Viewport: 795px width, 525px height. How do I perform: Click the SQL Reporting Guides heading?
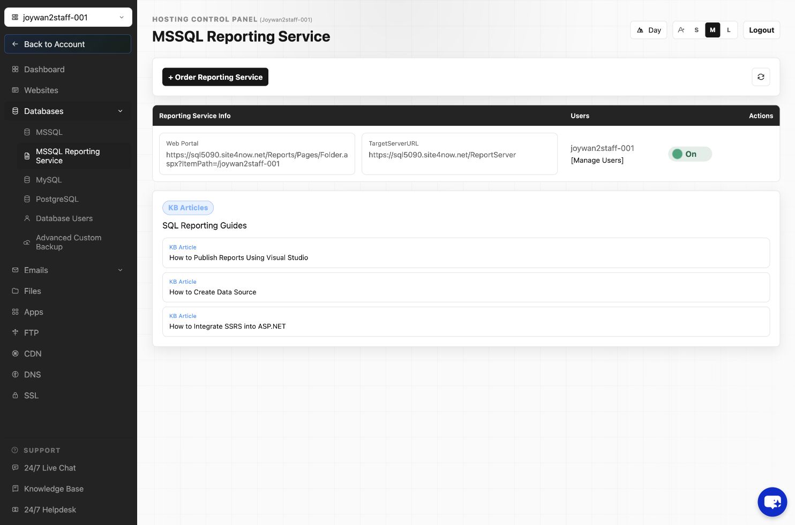[205, 226]
